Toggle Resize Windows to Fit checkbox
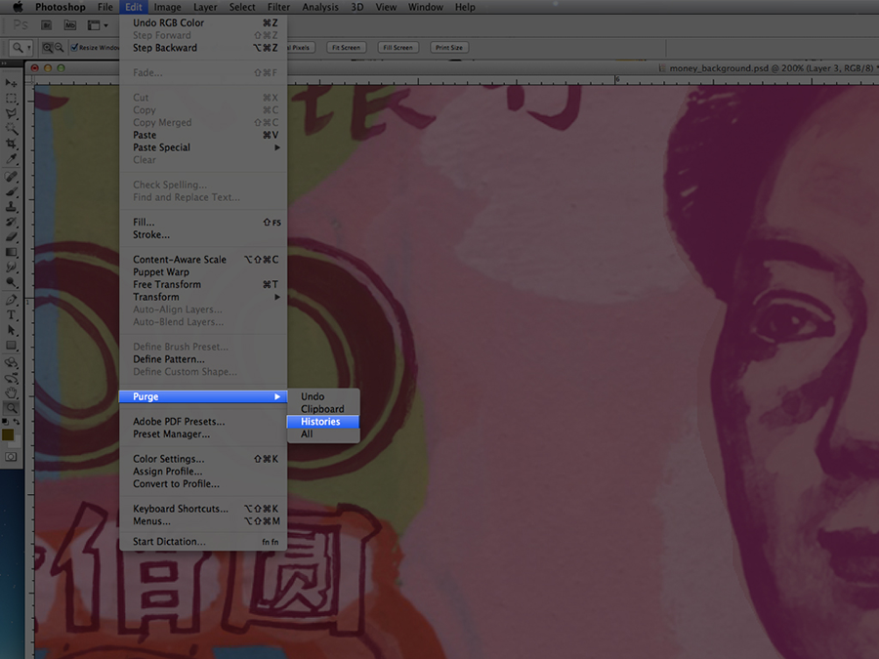The height and width of the screenshot is (659, 879). point(74,48)
